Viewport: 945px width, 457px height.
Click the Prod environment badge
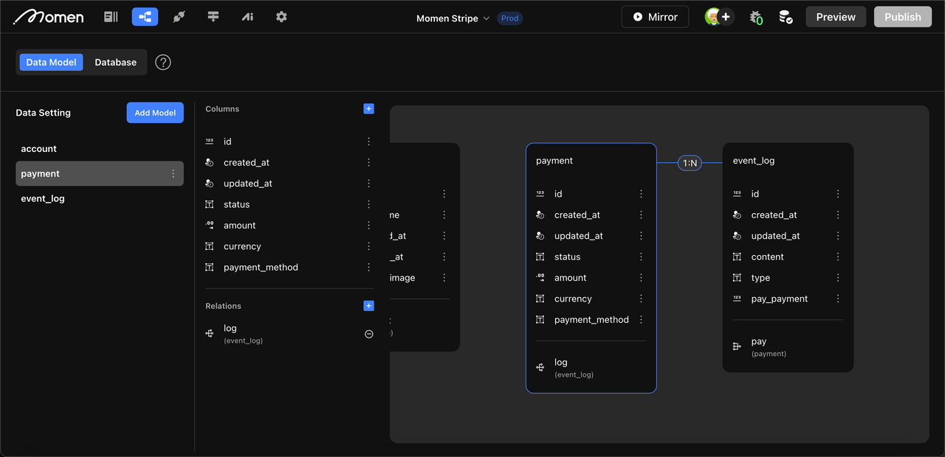(509, 18)
